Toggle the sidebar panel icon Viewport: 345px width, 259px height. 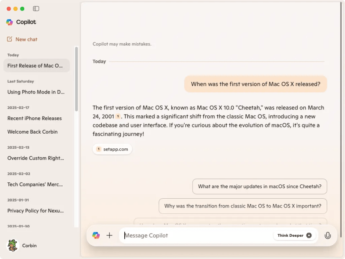pyautogui.click(x=36, y=8)
